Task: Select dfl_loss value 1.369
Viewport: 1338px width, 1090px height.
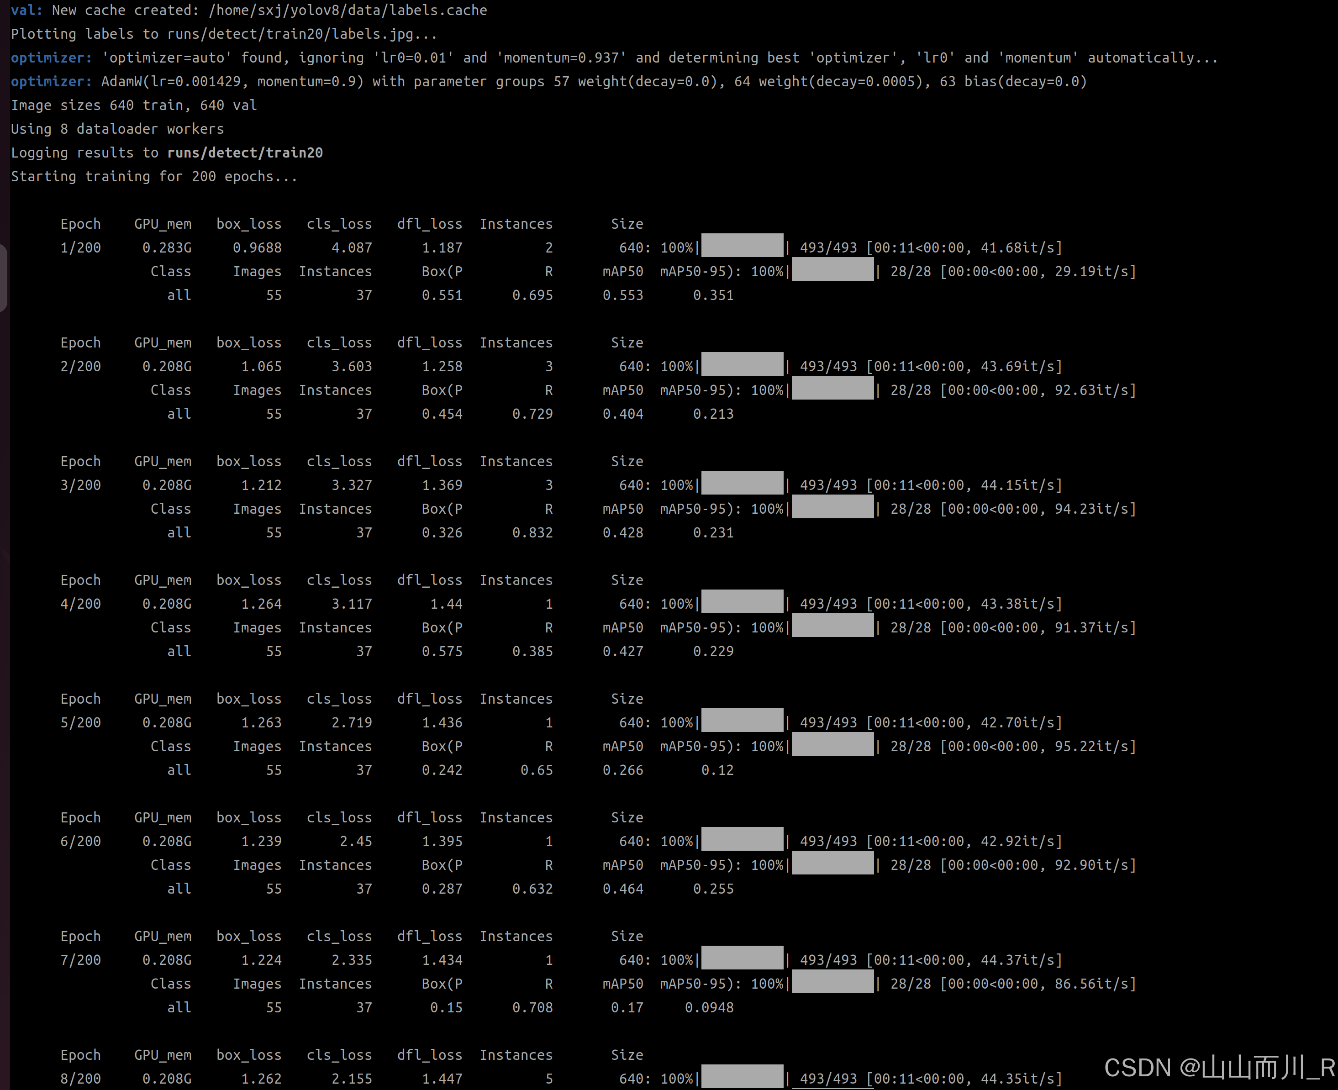Action: point(442,485)
